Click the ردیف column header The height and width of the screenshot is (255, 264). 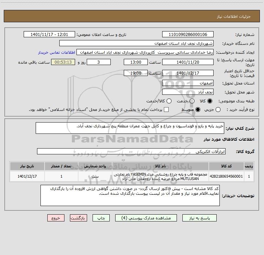(x=249, y=166)
